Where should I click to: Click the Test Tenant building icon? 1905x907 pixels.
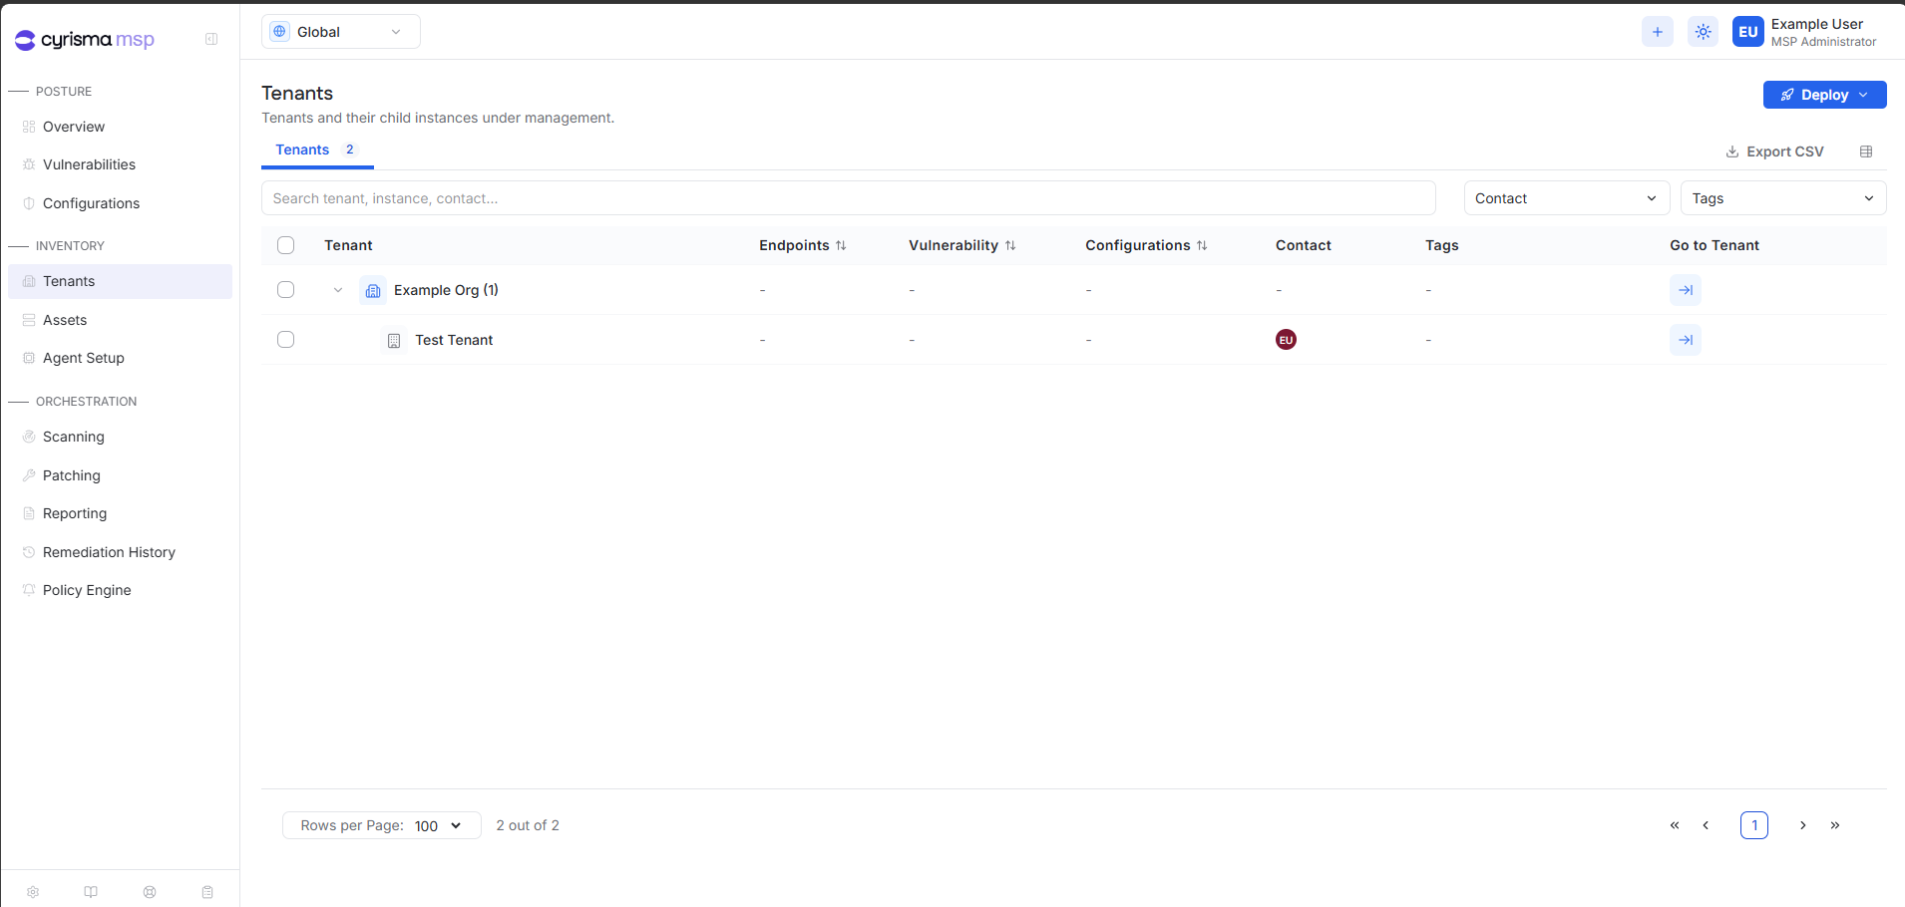394,341
